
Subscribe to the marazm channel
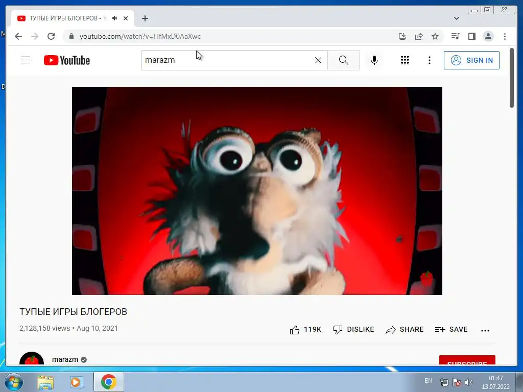(x=467, y=360)
